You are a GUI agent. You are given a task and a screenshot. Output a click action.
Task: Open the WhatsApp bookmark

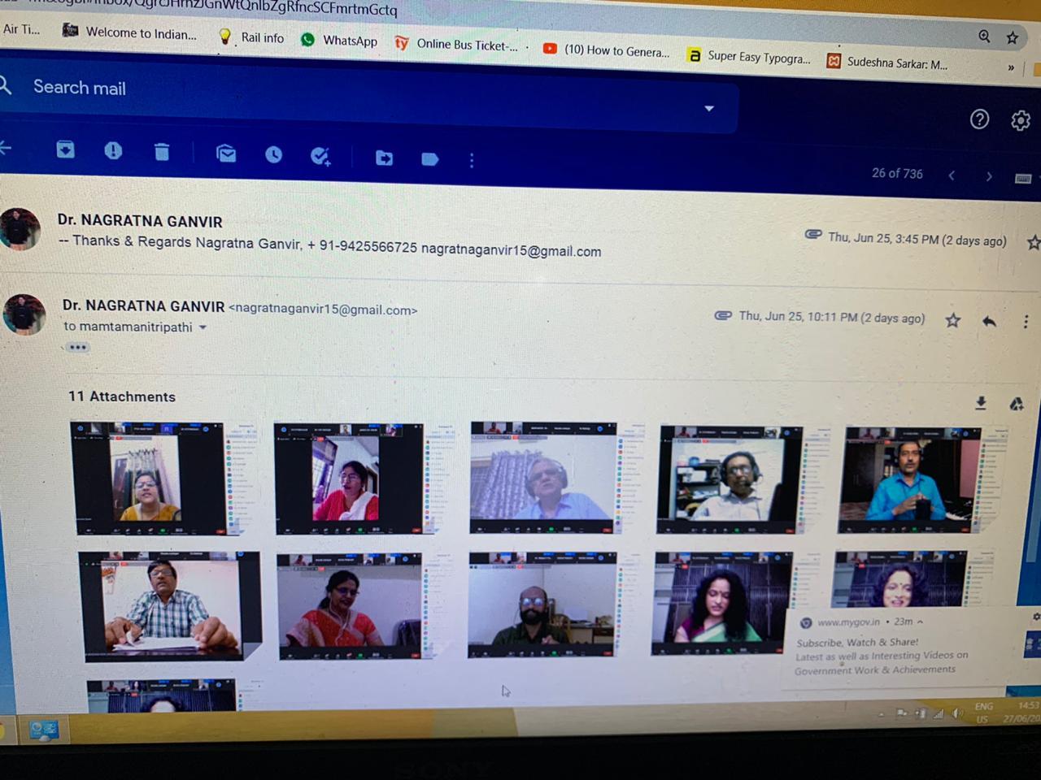340,40
